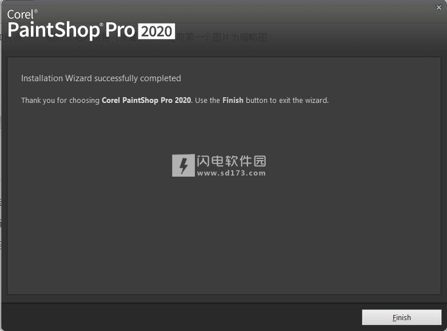Close the installer with the X icon
447x331 pixels.
pyautogui.click(x=439, y=7)
